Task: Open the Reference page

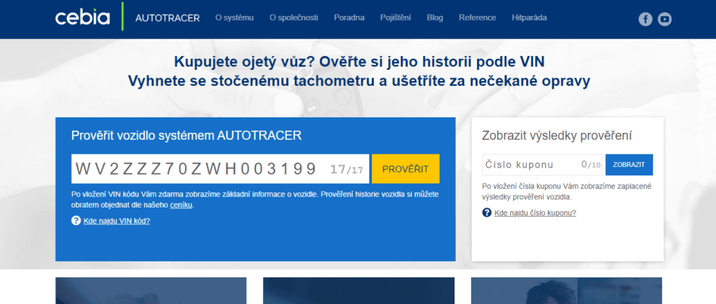Action: coord(477,17)
